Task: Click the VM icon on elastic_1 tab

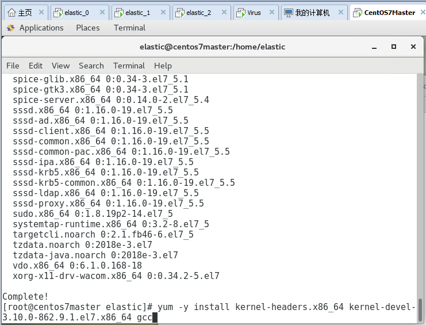Action: (x=119, y=13)
